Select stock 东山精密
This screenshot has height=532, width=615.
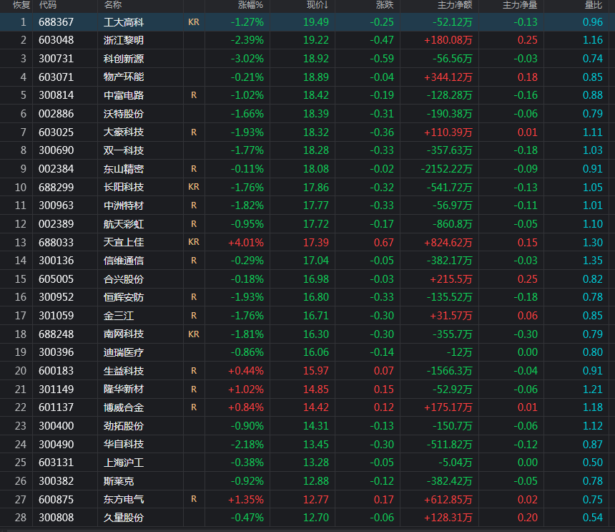point(124,169)
